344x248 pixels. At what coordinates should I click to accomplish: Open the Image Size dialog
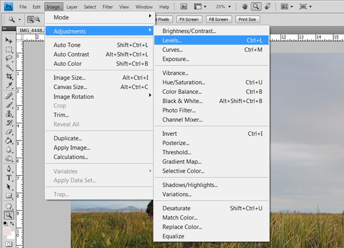(x=99, y=78)
